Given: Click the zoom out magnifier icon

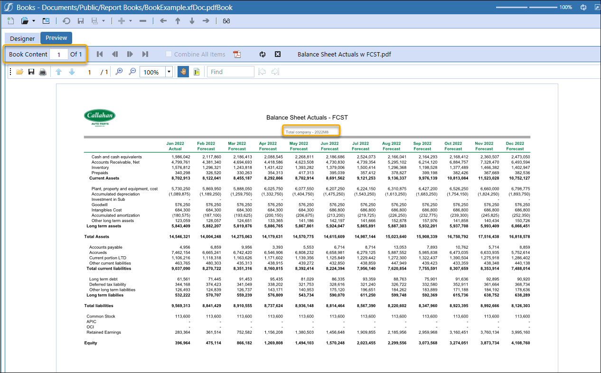Looking at the screenshot, I should (132, 72).
